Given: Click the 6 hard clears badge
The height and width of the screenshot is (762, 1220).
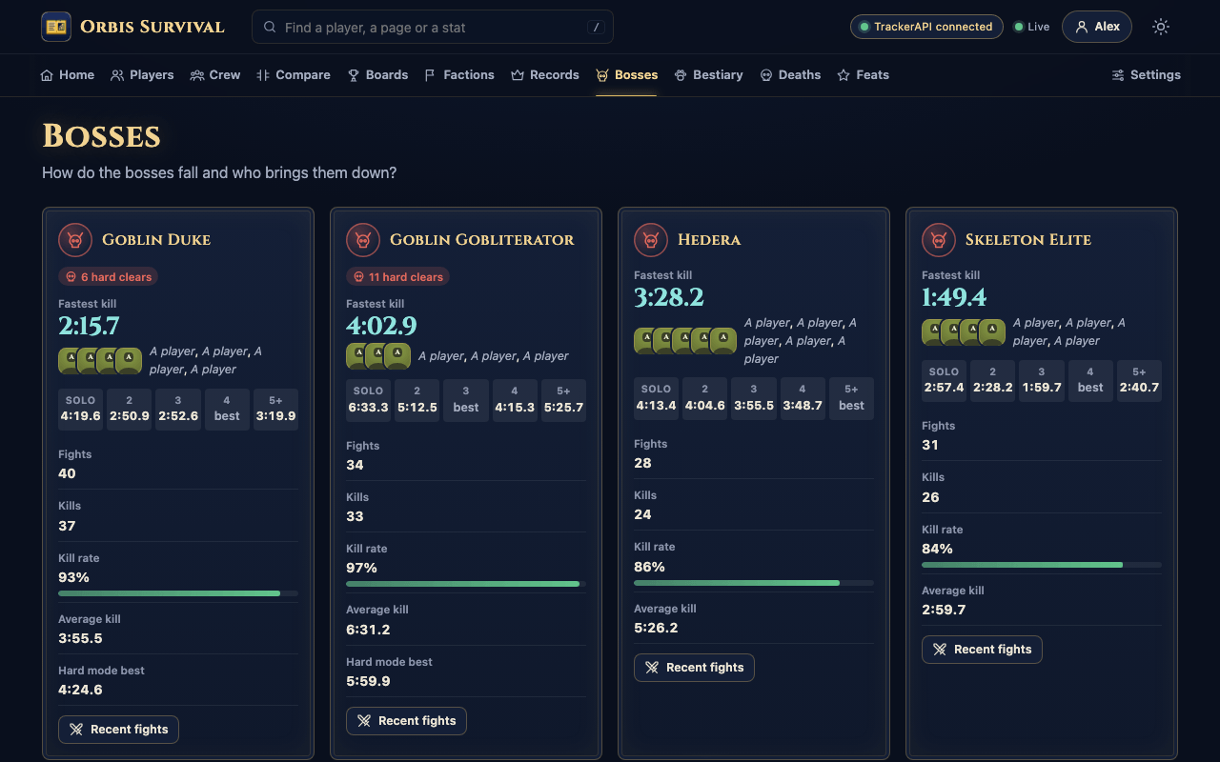Looking at the screenshot, I should tap(108, 277).
